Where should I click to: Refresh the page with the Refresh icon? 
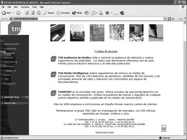[33, 13]
